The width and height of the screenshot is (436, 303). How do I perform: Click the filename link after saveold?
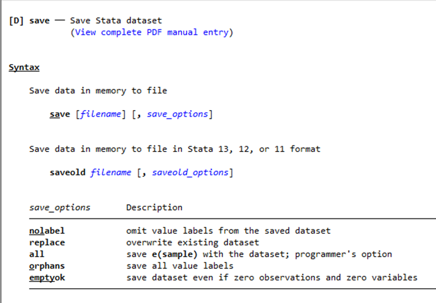[x=111, y=173]
